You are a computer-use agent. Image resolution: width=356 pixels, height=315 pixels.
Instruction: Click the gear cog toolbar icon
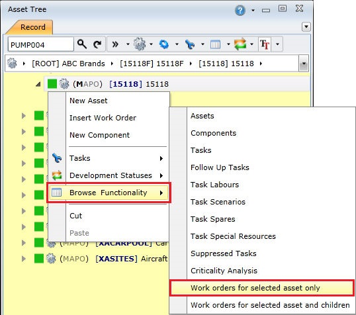click(x=140, y=44)
